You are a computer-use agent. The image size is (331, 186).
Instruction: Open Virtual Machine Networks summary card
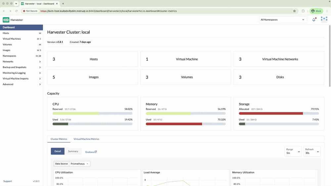click(x=279, y=59)
